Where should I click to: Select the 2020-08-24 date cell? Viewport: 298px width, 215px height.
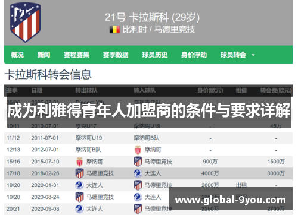pos(45,197)
